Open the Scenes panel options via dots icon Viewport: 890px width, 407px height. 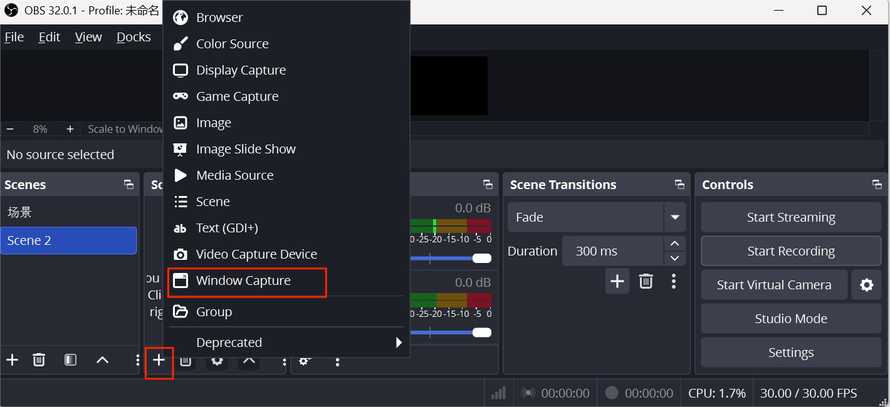tap(137, 360)
